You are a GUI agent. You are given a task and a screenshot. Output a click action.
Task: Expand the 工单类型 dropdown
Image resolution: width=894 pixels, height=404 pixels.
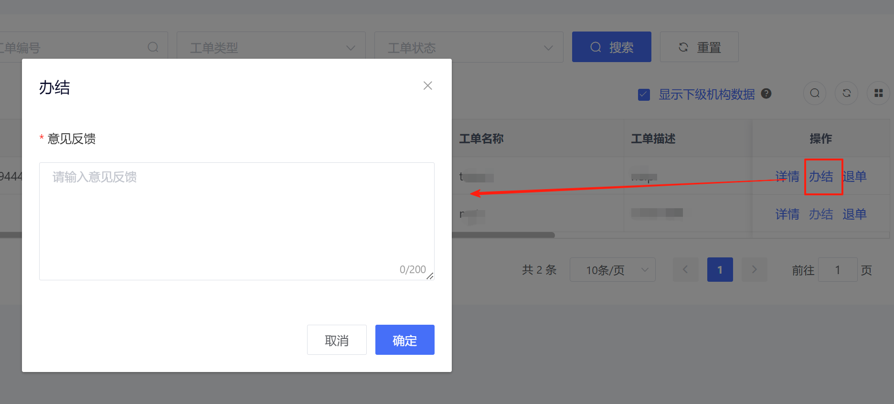tap(271, 47)
